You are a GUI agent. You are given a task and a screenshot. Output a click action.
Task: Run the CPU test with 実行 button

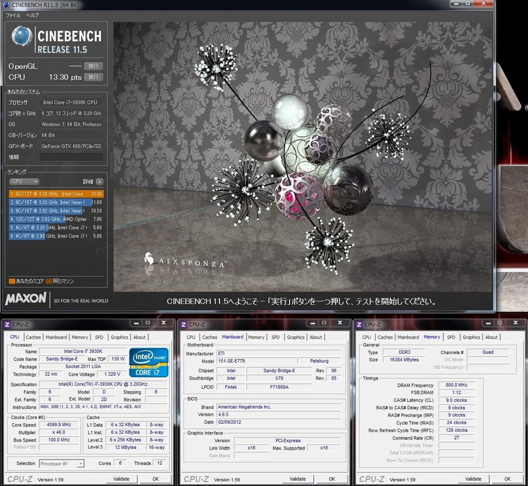click(x=93, y=77)
